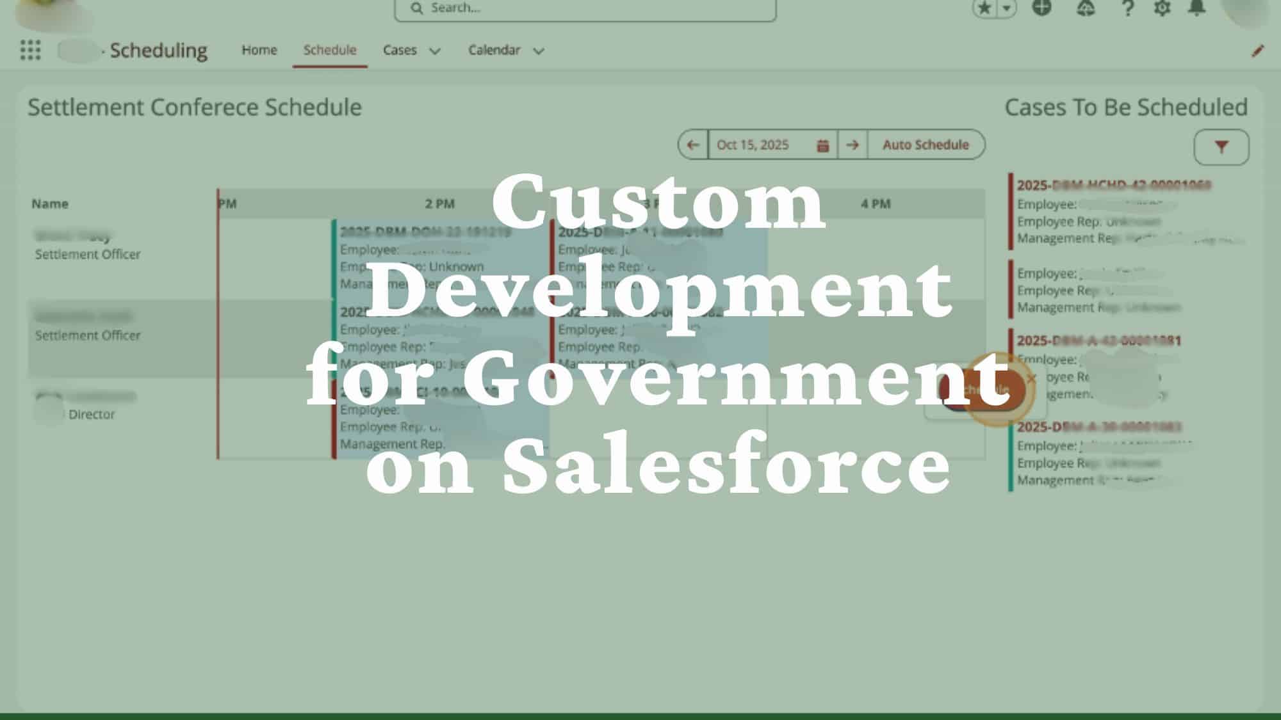Viewport: 1281px width, 720px height.
Task: Go to the Home tab
Action: pyautogui.click(x=259, y=50)
